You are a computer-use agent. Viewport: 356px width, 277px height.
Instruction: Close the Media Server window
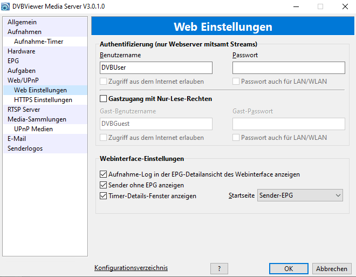[x=345, y=6]
